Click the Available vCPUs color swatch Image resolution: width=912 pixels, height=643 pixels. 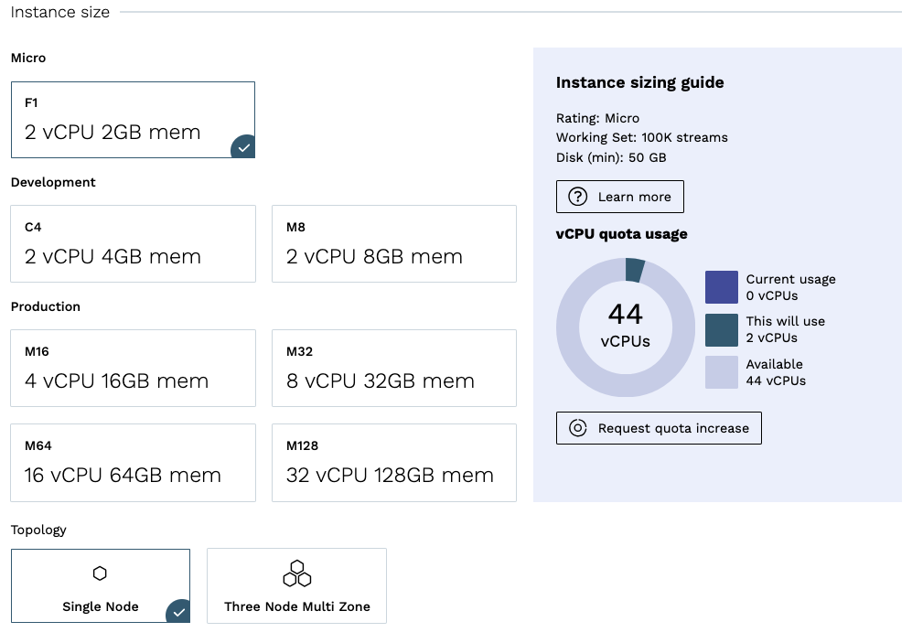[721, 372]
